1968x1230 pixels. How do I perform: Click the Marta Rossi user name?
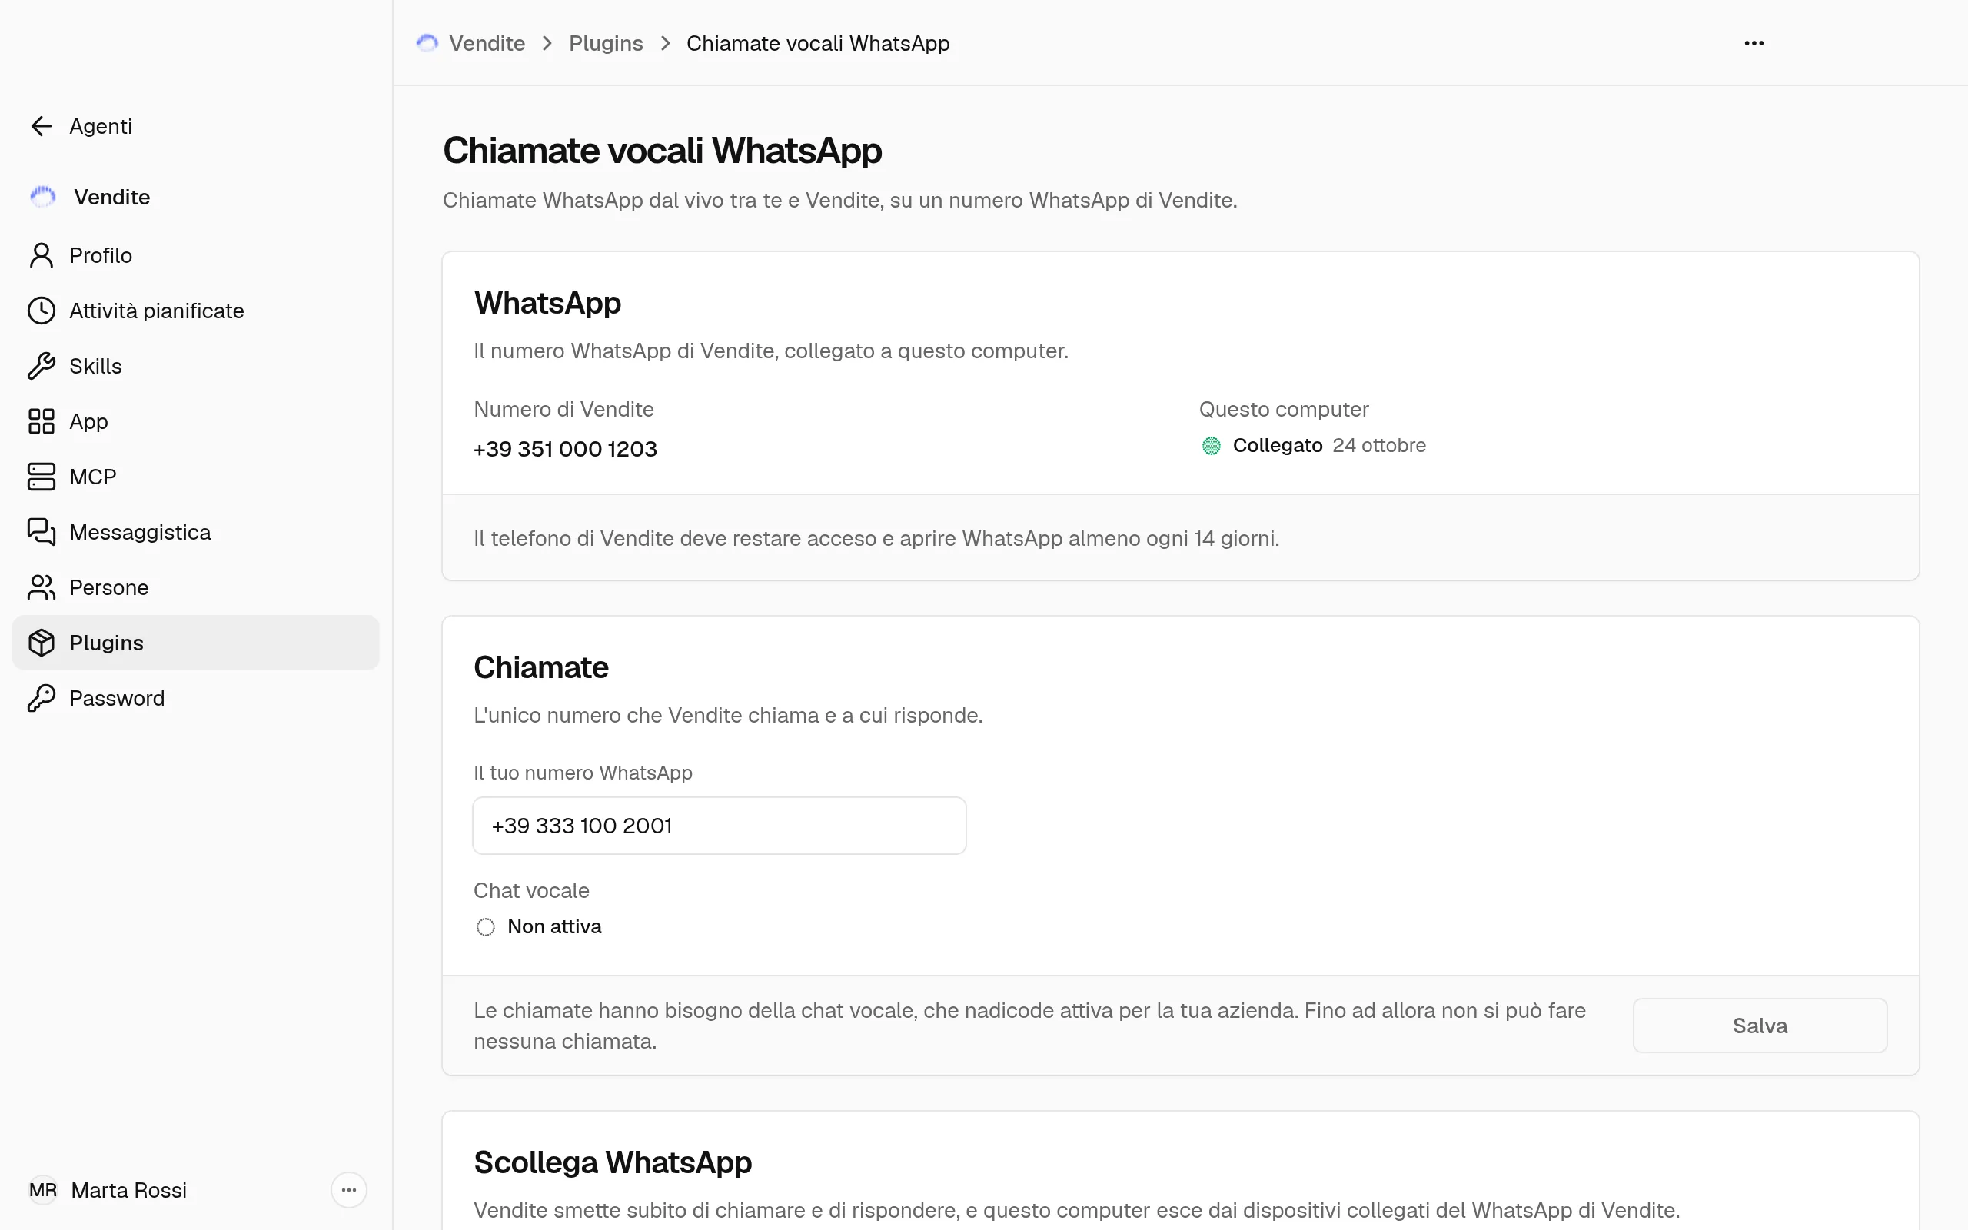coord(128,1190)
